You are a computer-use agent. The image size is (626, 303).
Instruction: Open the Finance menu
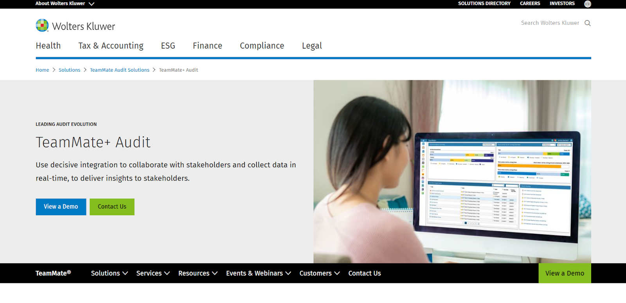[207, 46]
